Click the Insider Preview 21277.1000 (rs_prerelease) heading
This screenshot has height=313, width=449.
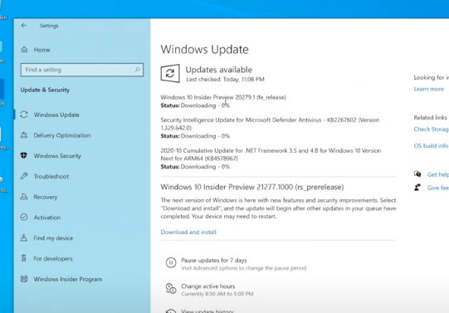click(252, 187)
